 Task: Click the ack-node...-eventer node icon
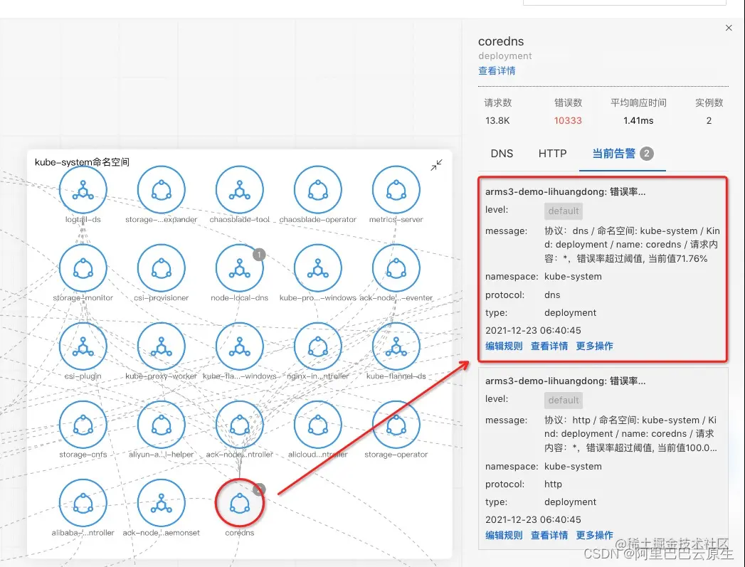396,267
